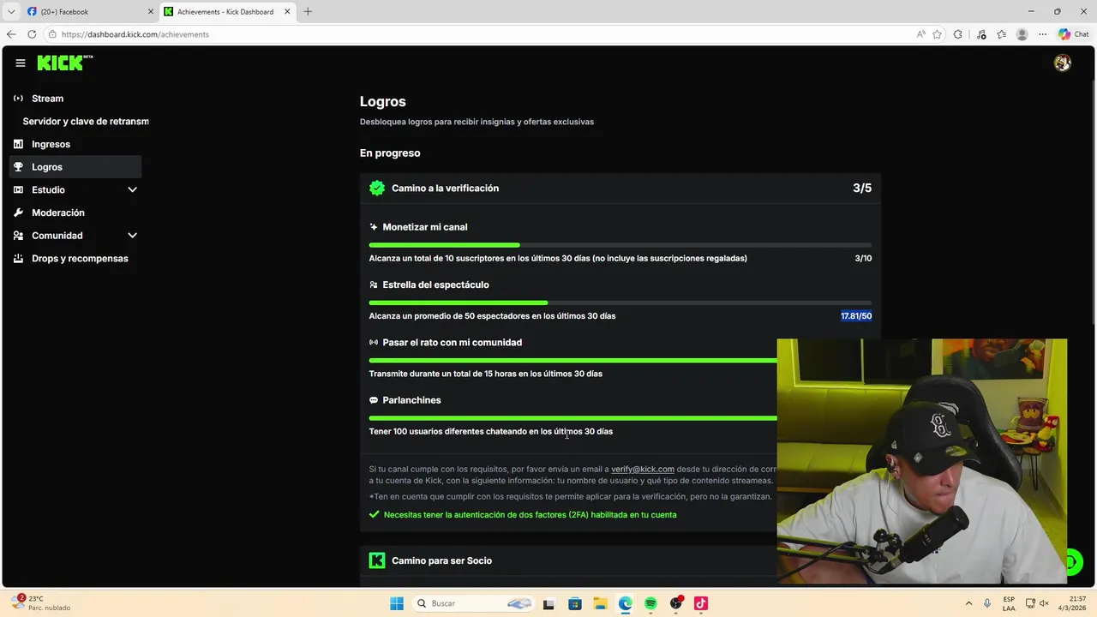Click the Monetizar mi canal sparkle icon
Screen dimensions: 1097x617
pos(374,227)
